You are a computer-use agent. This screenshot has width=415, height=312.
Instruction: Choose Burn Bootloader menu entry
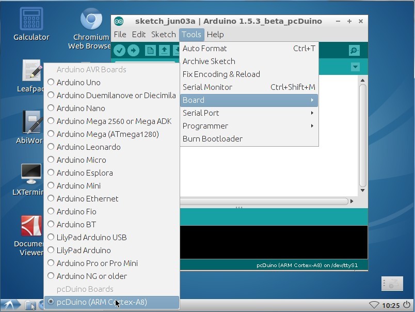249,139
